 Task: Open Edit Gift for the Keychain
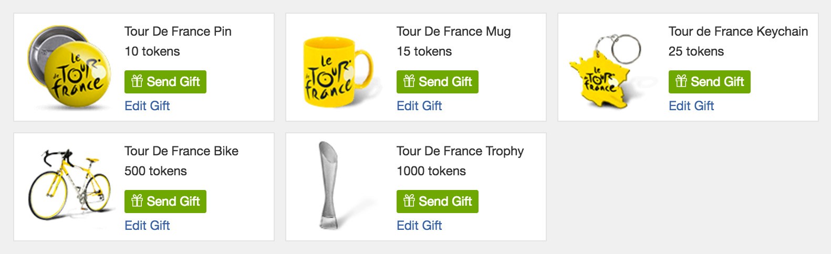(x=691, y=106)
